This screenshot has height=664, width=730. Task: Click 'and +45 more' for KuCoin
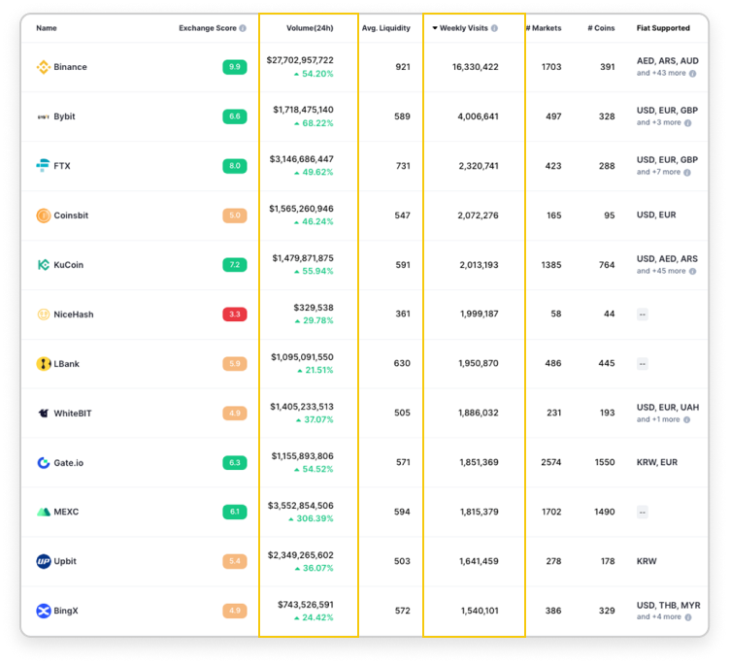point(661,271)
